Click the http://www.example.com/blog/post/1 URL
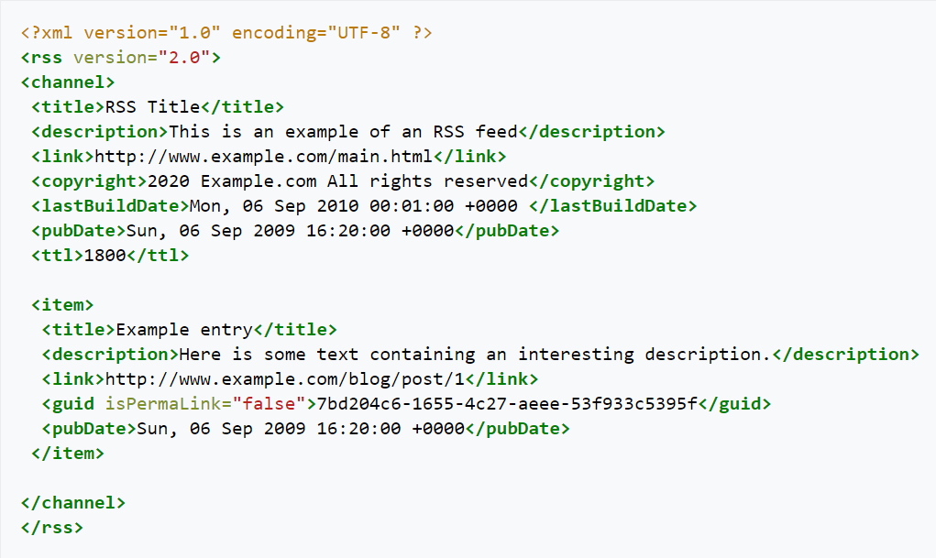This screenshot has height=558, width=936. coord(285,379)
